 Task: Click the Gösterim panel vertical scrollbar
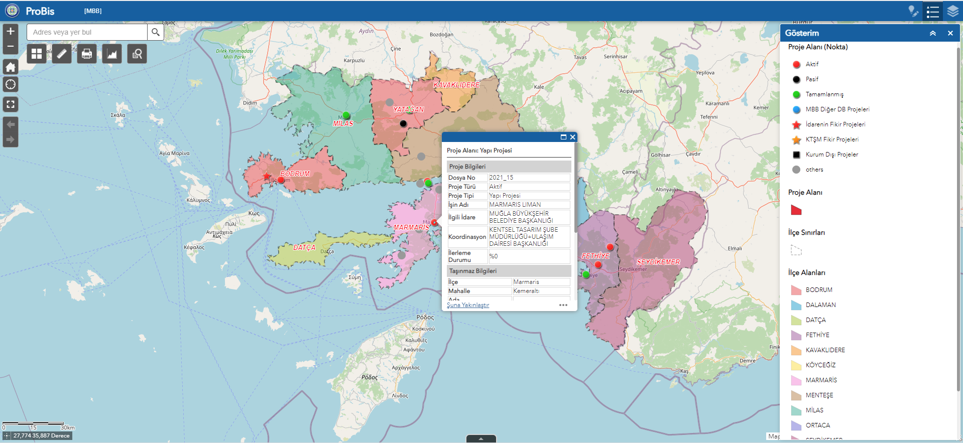[958, 220]
